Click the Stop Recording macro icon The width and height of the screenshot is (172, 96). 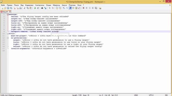pyautogui.click(x=87, y=8)
